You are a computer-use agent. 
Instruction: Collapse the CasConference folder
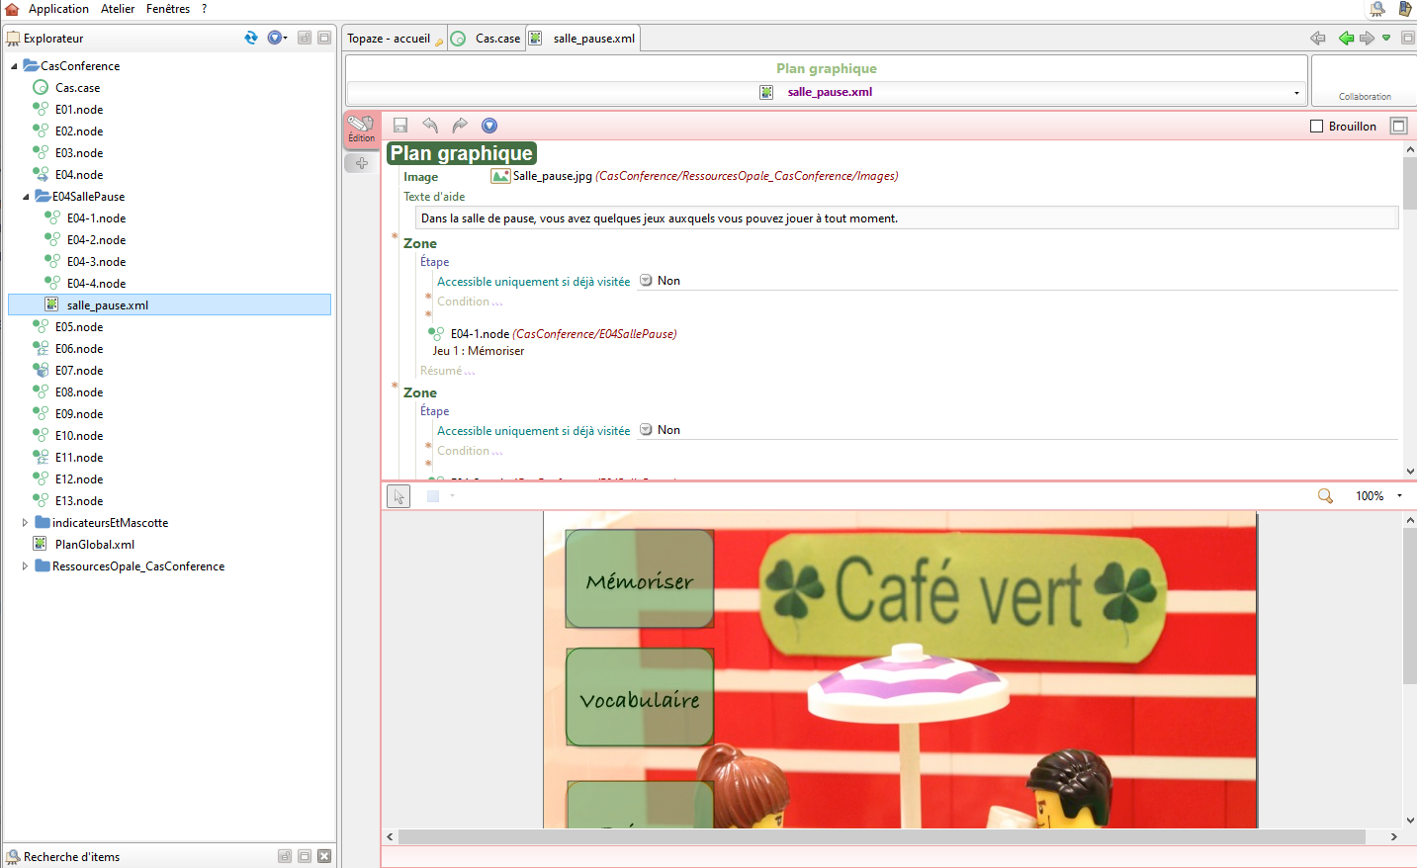click(14, 66)
